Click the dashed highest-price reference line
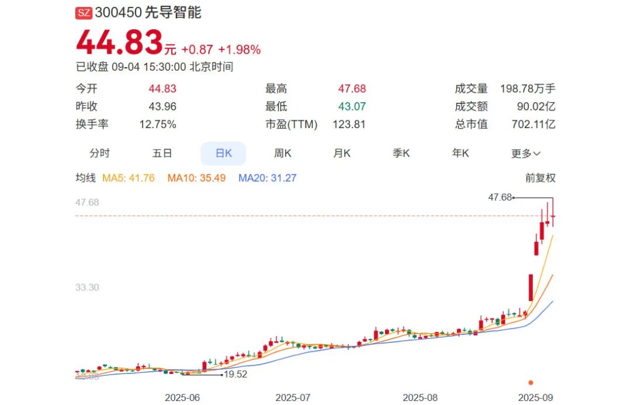The width and height of the screenshot is (631, 405). (292, 214)
